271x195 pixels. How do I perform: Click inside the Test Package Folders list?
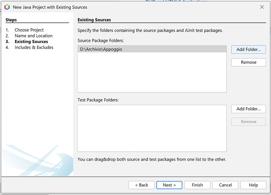tap(152, 128)
